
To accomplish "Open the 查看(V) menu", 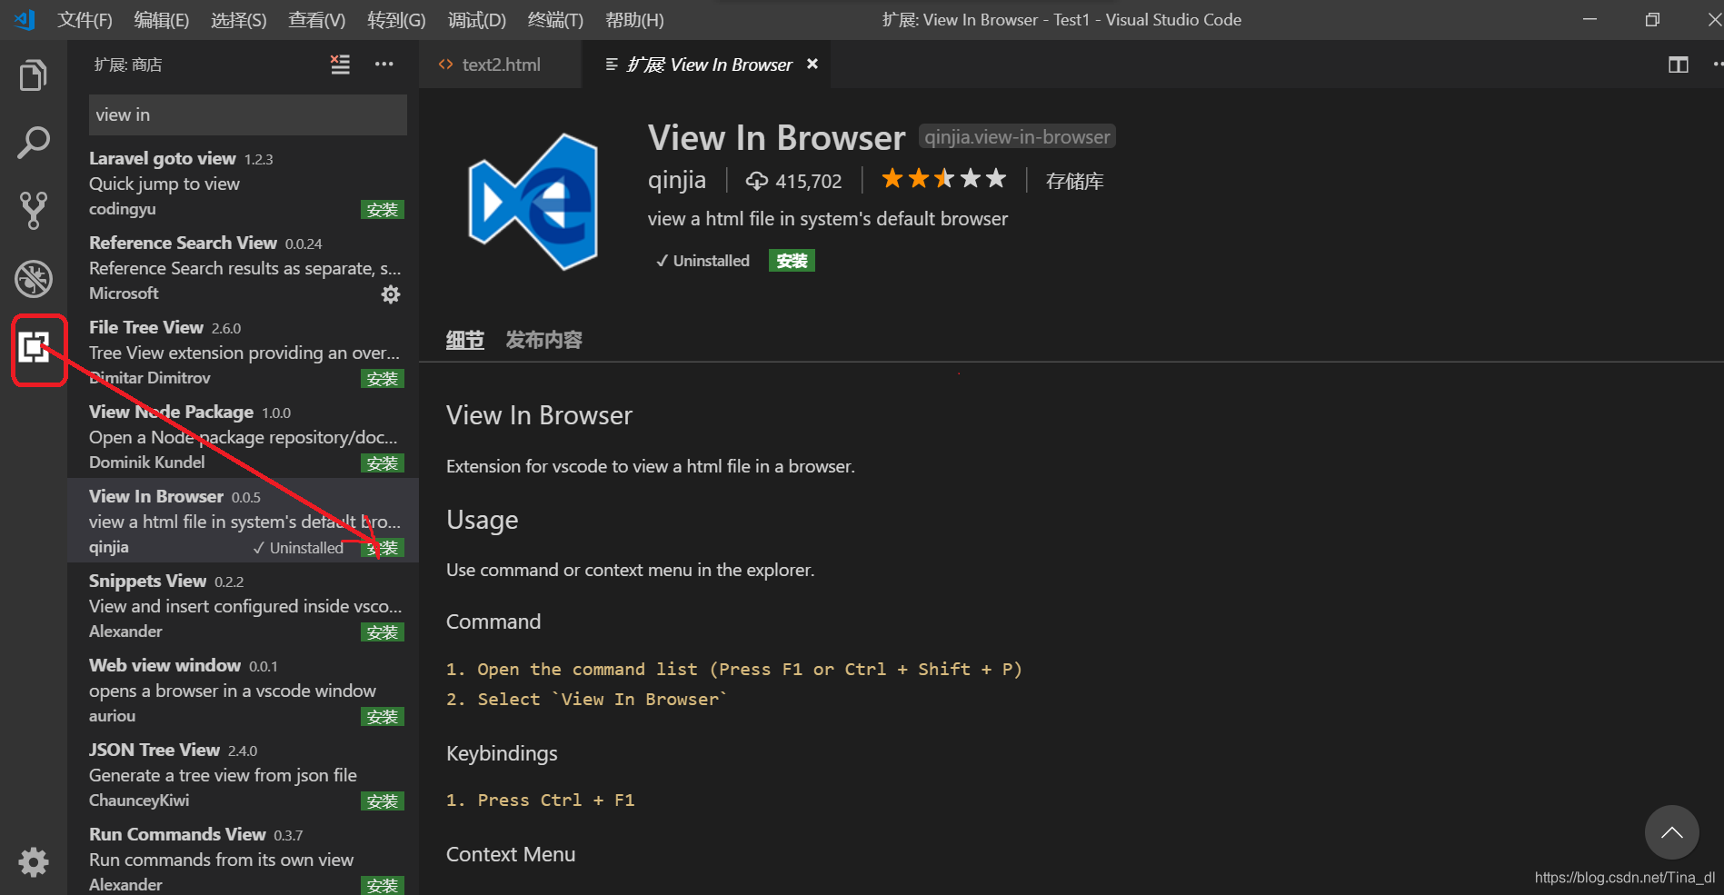I will pos(317,19).
